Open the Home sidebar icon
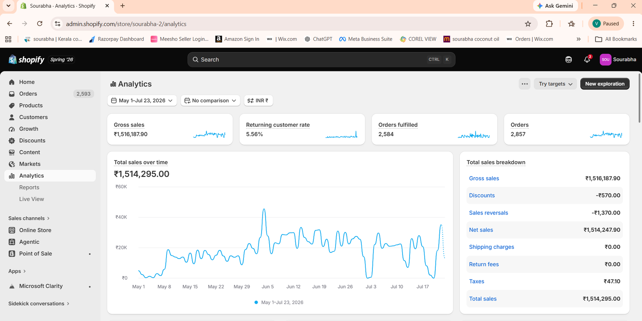Viewport: 642px width, 321px height. [x=12, y=82]
